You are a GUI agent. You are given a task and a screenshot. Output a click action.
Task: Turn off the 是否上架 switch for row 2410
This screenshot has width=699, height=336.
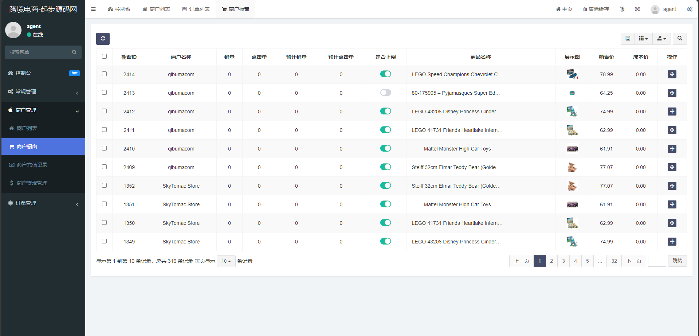[x=385, y=148]
